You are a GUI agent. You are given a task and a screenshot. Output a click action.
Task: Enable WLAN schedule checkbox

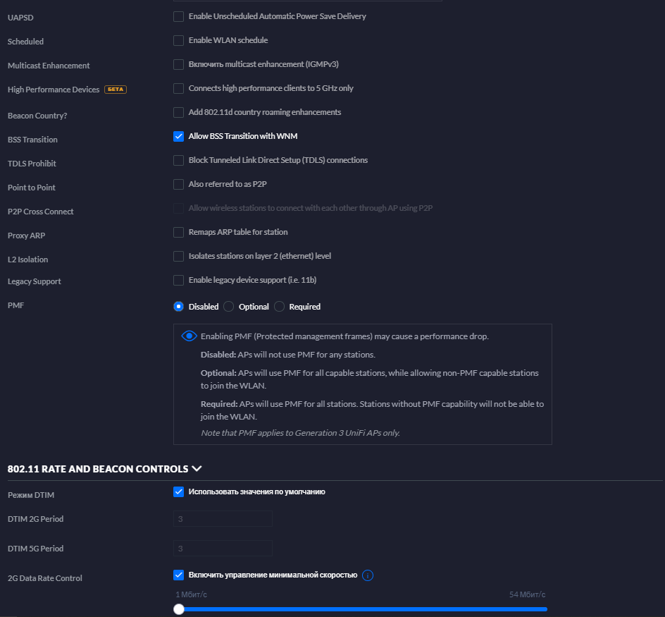tap(179, 40)
